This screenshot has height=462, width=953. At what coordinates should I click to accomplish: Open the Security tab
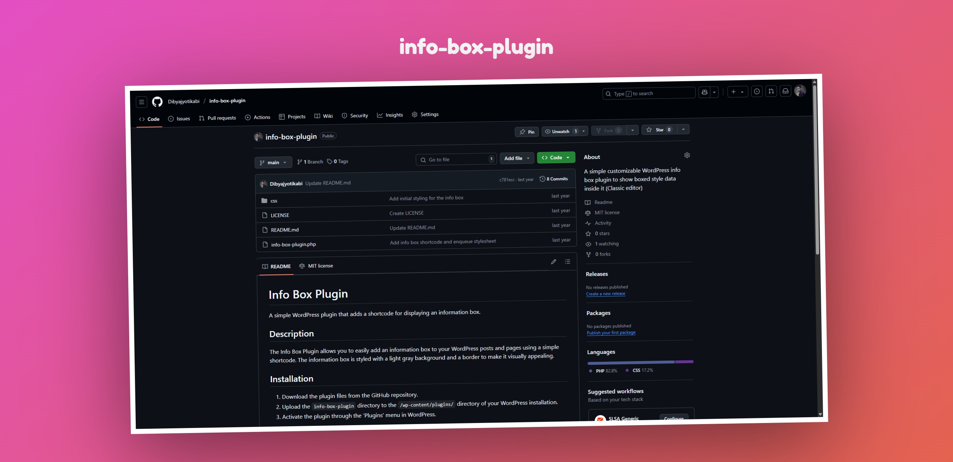pos(355,116)
